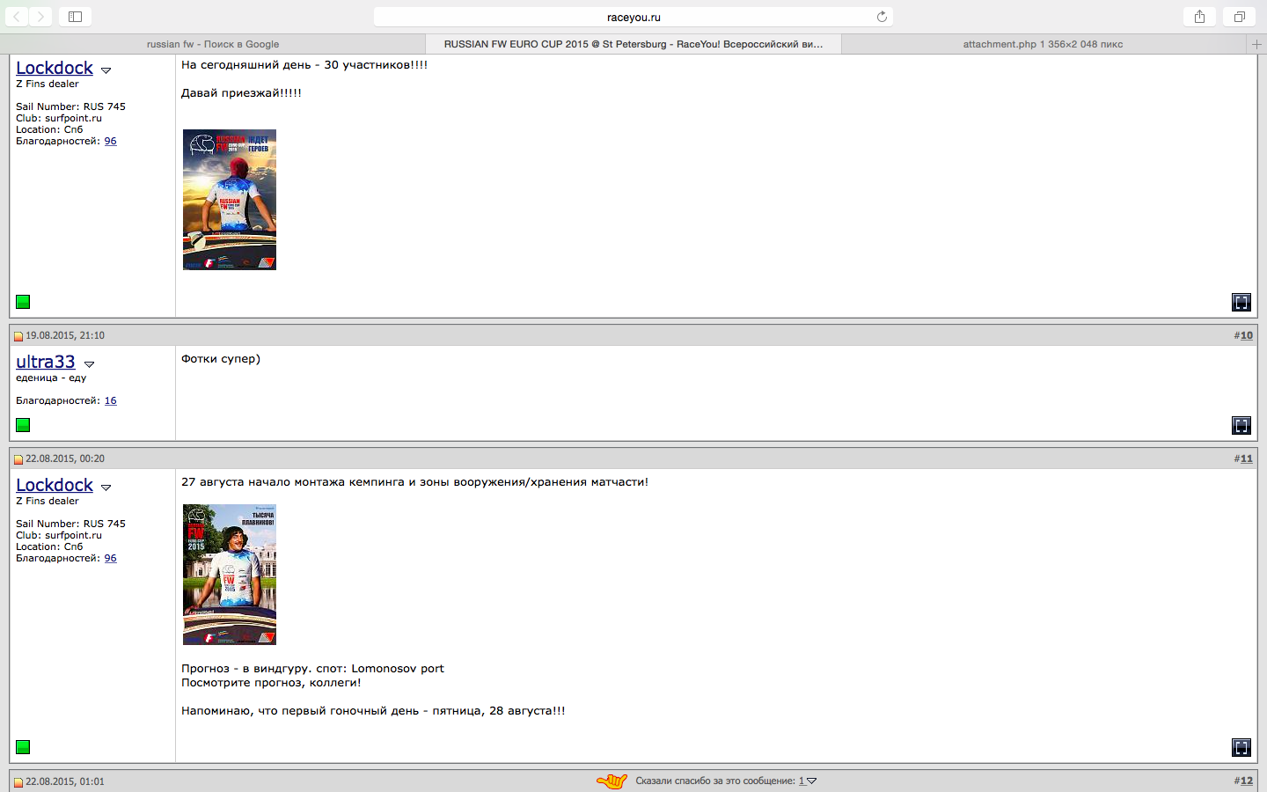
Task: Click Safari's forward navigation arrow
Action: [40, 17]
